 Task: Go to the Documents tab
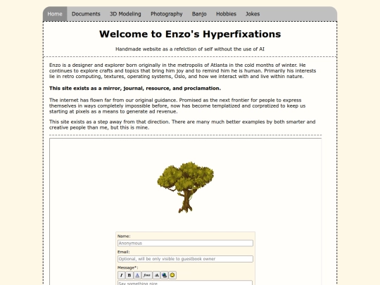point(86,14)
